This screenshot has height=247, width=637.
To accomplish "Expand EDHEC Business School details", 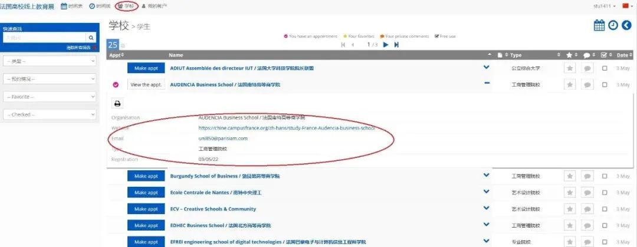I will 486,225.
